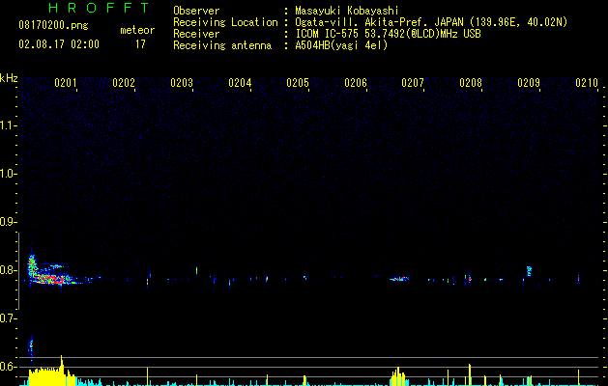Select the meteor count value 17
The height and width of the screenshot is (386, 608).
click(x=140, y=44)
